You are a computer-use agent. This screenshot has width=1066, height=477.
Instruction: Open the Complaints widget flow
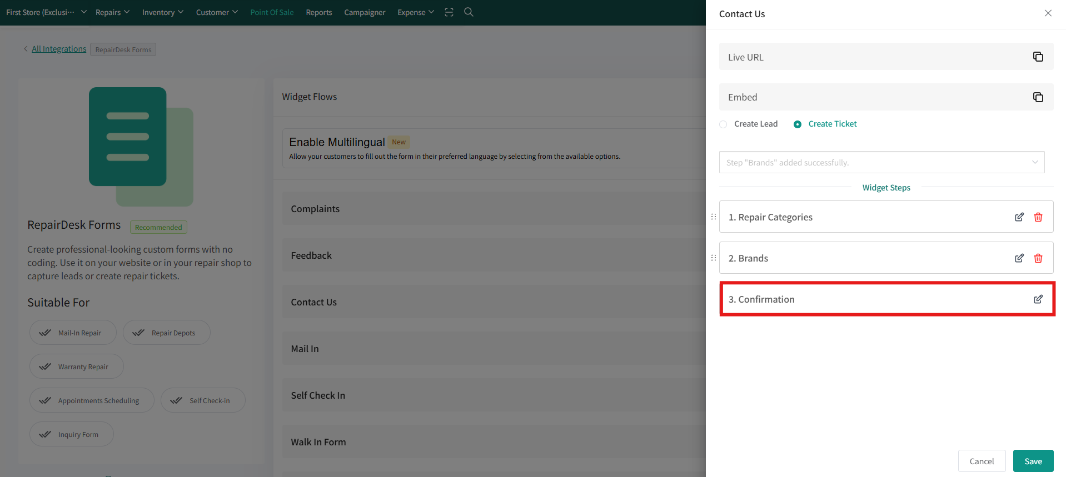pyautogui.click(x=494, y=209)
